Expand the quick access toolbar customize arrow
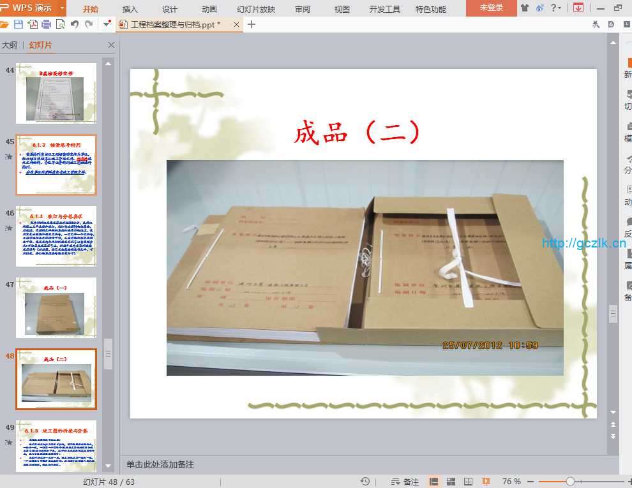This screenshot has height=488, width=632. [107, 25]
